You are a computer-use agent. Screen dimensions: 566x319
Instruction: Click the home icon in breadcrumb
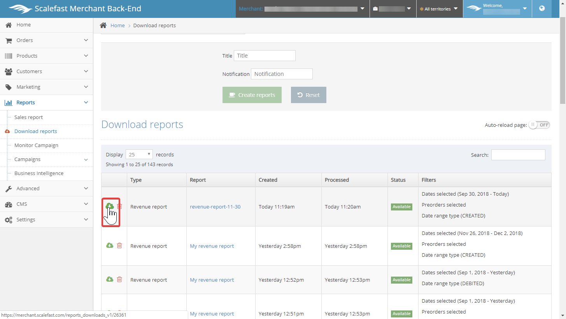point(103,25)
